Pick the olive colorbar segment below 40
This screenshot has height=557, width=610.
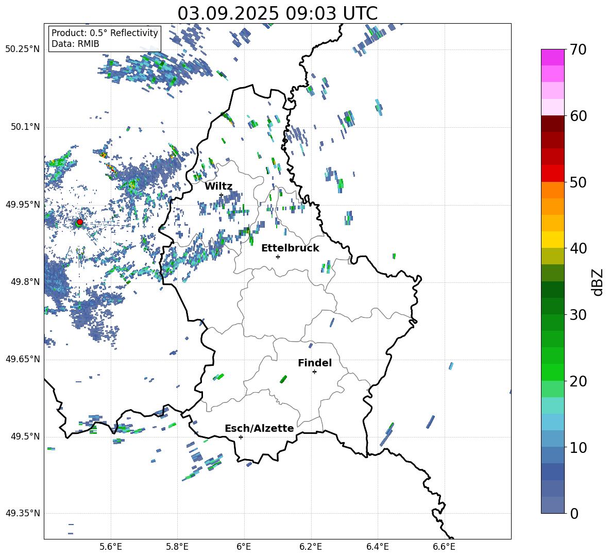pos(552,256)
